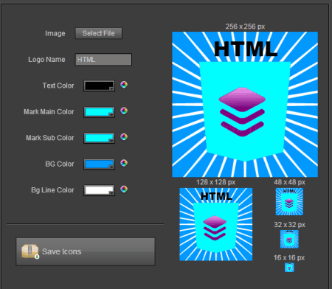The width and height of the screenshot is (332, 289).
Task: Open the color wheel next to Bg Line Color
Action: [124, 189]
